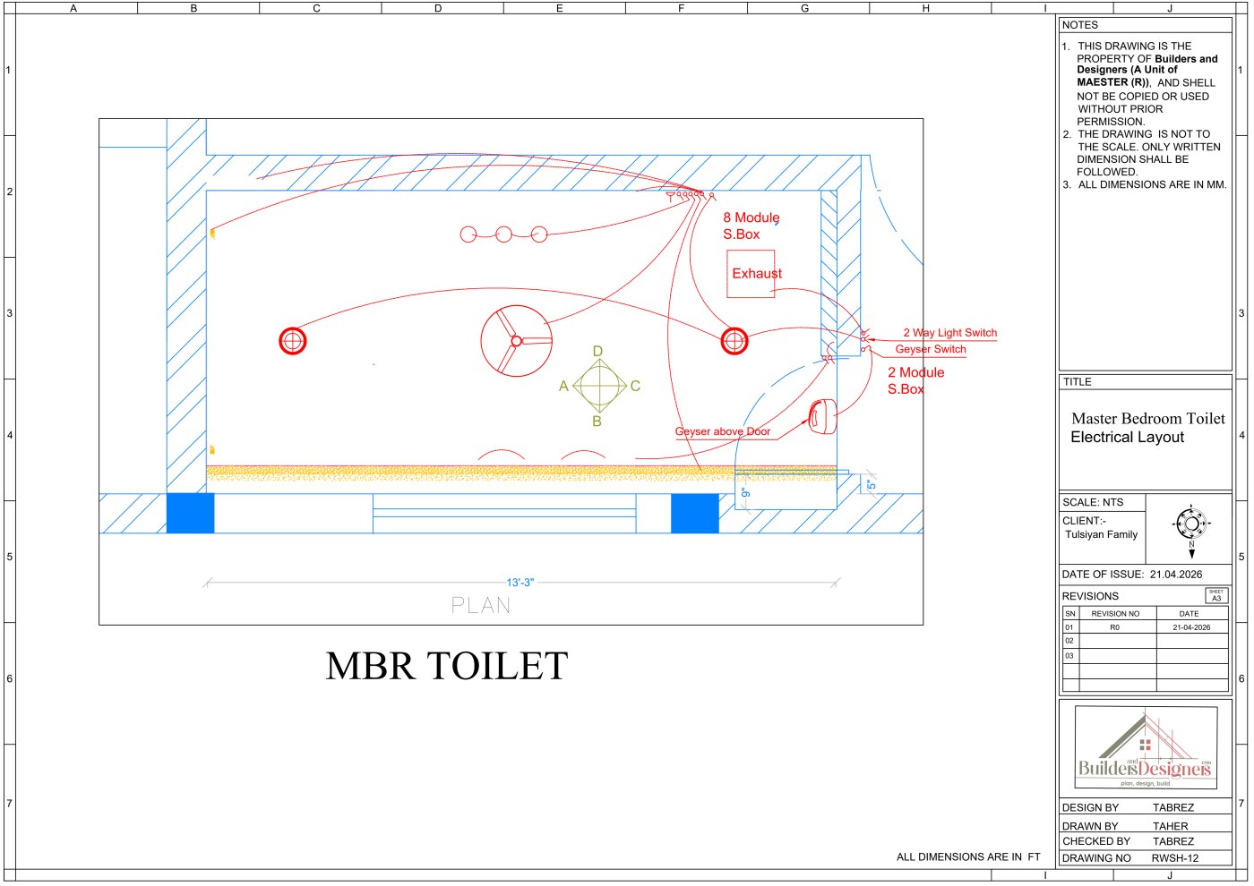Select the 8 module switch box symbol

coord(691,194)
